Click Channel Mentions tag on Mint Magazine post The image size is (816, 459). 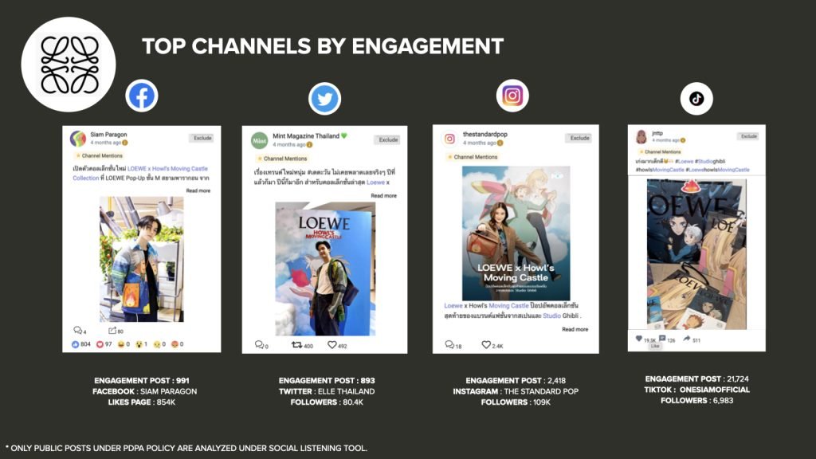coord(282,159)
